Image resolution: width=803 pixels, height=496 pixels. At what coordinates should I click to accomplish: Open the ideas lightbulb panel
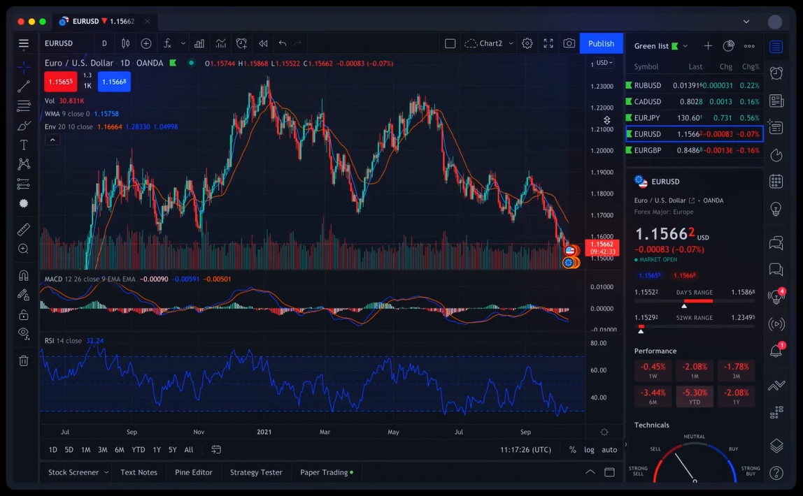(x=776, y=209)
